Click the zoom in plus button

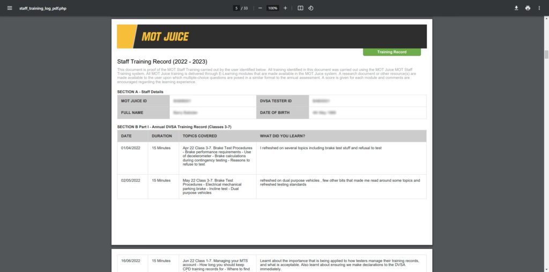pos(285,8)
